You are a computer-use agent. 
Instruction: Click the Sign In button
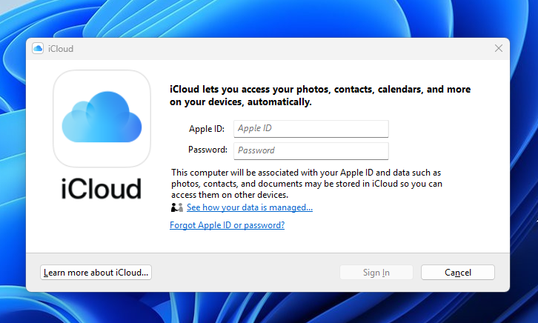pos(376,273)
